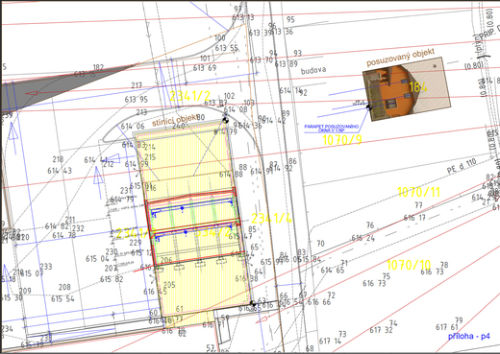Click the yellow parcel label 2341/2
This screenshot has width=500, height=354.
pyautogui.click(x=189, y=96)
